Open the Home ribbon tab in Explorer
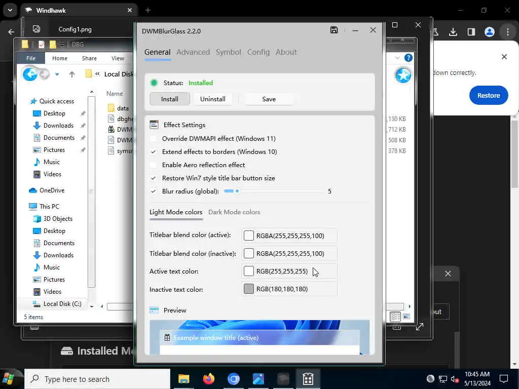Viewport: 519px width, 389px height. click(60, 58)
